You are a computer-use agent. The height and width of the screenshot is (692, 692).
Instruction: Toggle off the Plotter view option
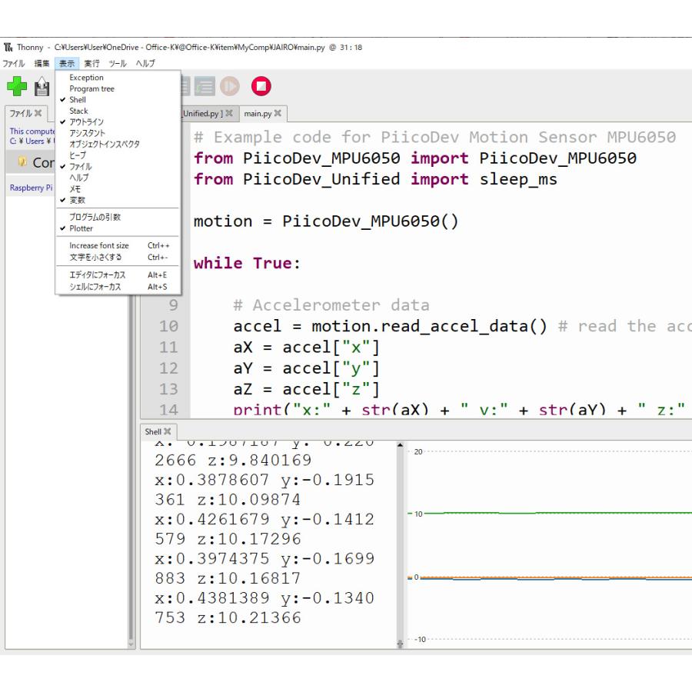coord(81,228)
